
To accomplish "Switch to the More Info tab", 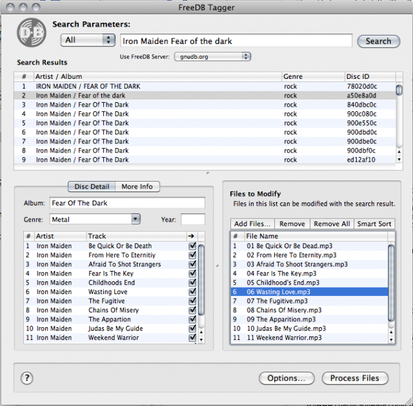I will (x=137, y=186).
